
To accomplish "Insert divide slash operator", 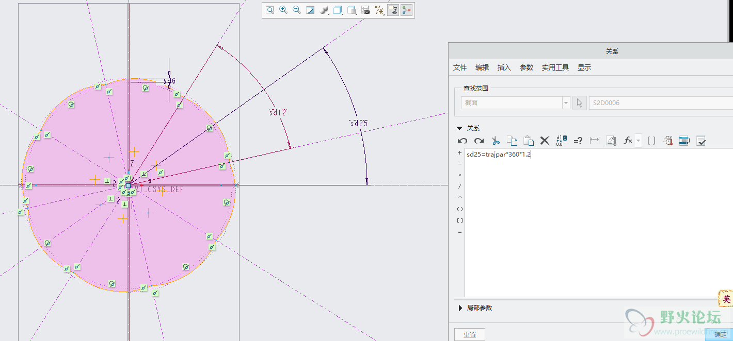I will 460,186.
